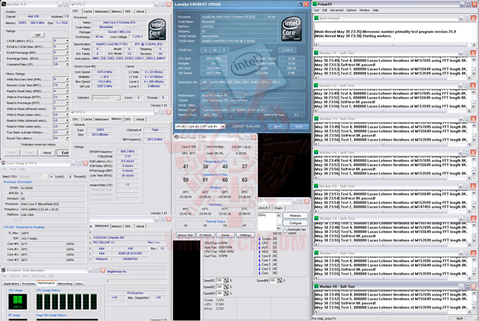The height and width of the screenshot is (321, 479).
Task: Click Speed04 spinner arrows in SpeedFan
Action: [x=279, y=280]
